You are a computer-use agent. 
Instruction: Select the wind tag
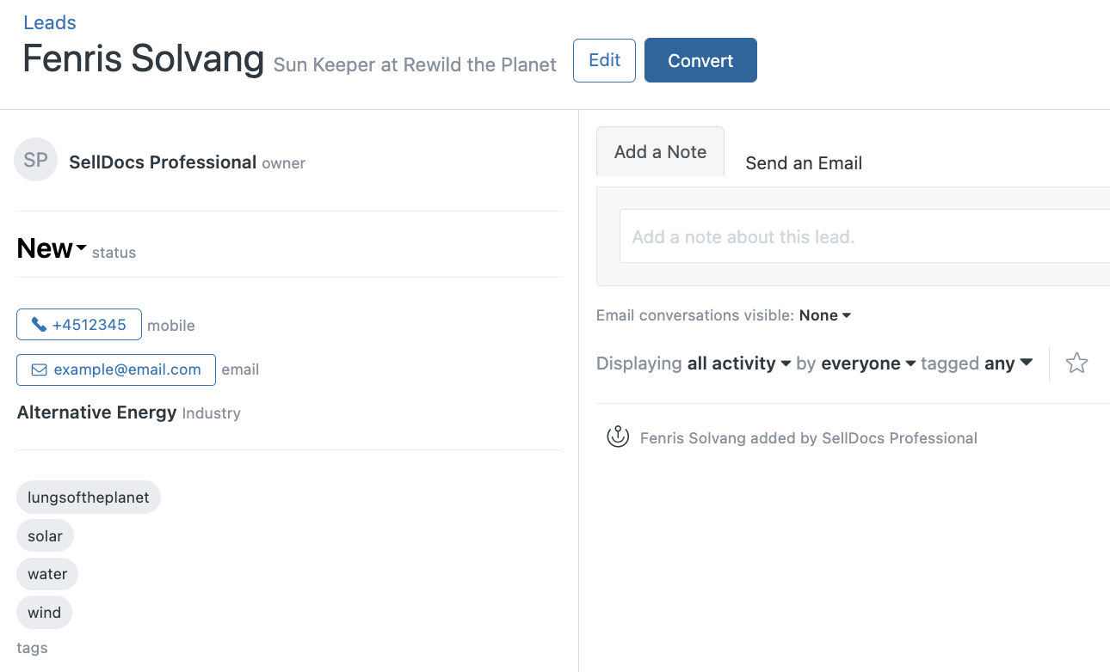(x=44, y=613)
